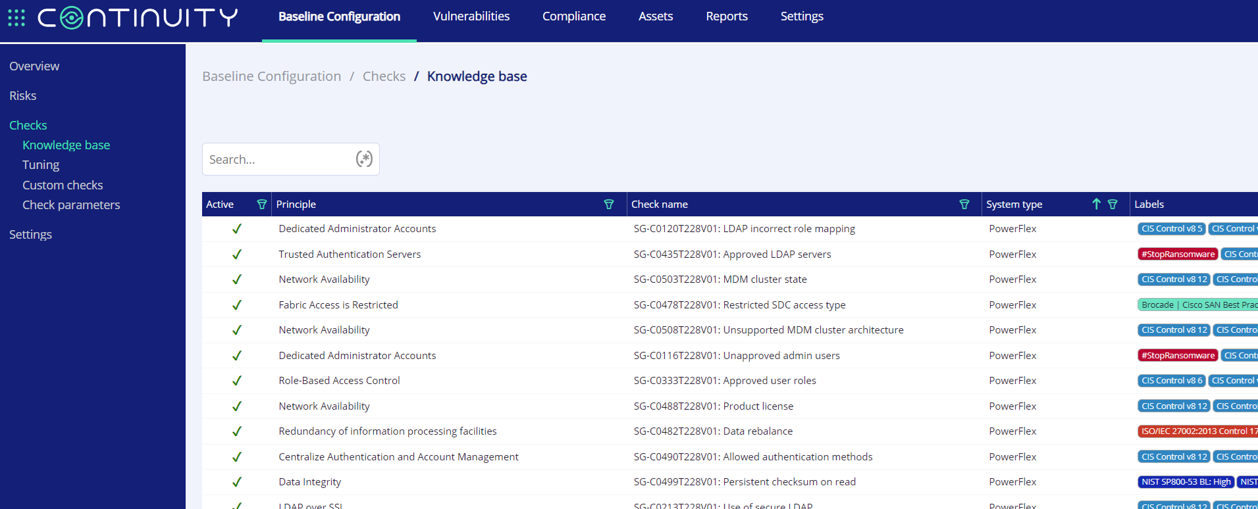
Task: Click active checkmark for LDAP incorrect role mapping
Action: pos(237,229)
